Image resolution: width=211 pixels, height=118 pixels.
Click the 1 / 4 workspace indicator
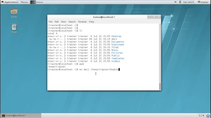tap(201, 115)
